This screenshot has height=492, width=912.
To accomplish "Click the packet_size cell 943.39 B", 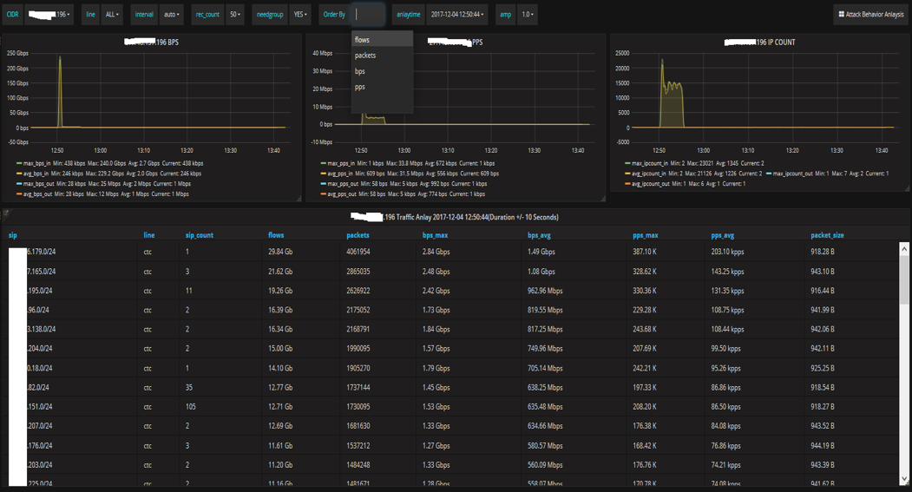I will point(823,465).
